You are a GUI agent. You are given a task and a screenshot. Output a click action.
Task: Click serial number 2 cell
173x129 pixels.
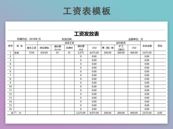(10, 56)
